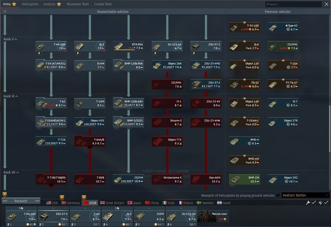Viewport: 331px width, 227px height.
Task: Toggle the wrench auto-repair checkbox
Action: 314,203
